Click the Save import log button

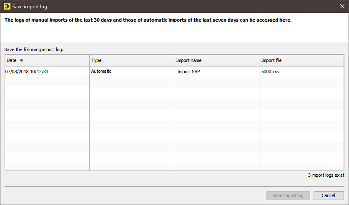pyautogui.click(x=288, y=195)
